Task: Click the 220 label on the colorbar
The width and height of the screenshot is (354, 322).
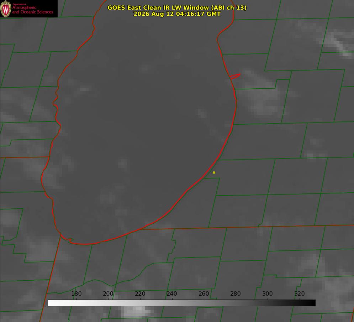Action: click(140, 294)
